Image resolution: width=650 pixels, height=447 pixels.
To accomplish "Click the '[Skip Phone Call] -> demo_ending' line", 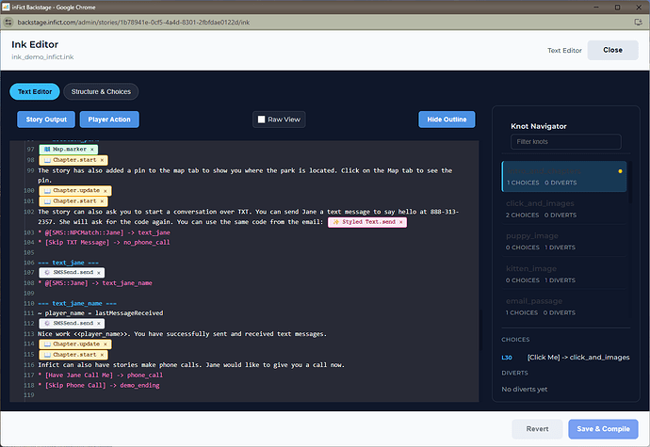I will 99,385.
